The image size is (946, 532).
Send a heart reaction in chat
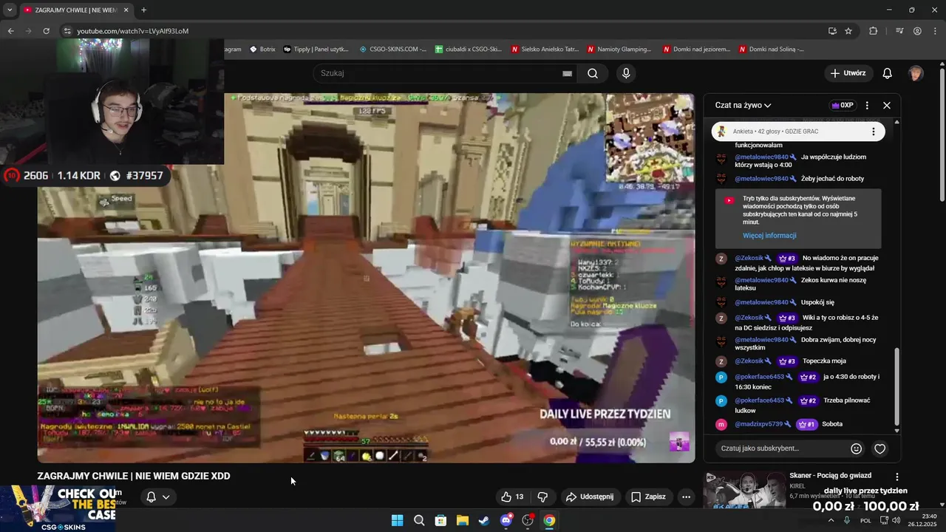click(x=879, y=449)
